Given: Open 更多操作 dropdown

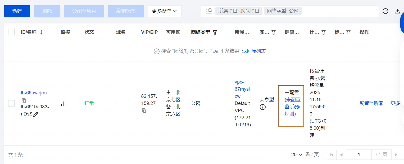Looking at the screenshot, I should [165, 11].
